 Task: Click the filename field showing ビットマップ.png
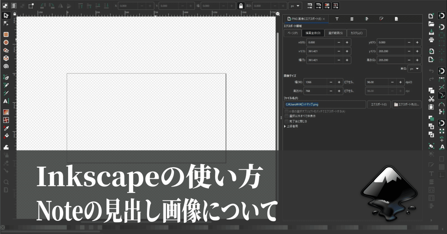click(325, 104)
